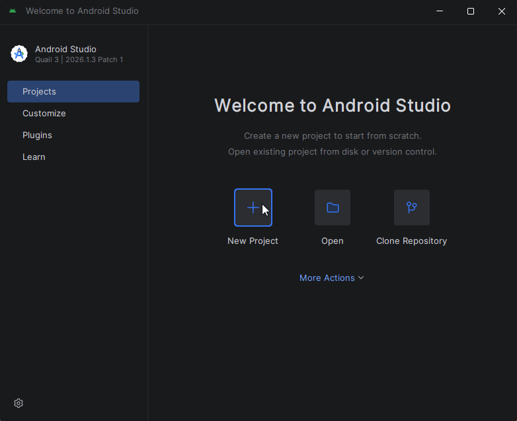Click the Android Studio logo icon
Screen dimensions: 517x421
coord(19,54)
